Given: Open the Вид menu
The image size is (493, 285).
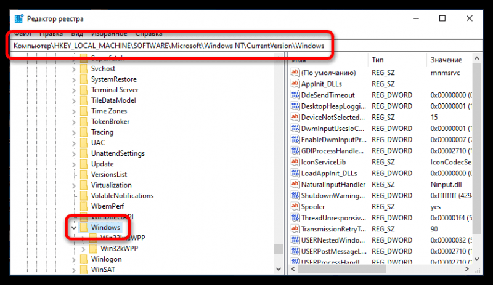Looking at the screenshot, I should click(x=77, y=34).
